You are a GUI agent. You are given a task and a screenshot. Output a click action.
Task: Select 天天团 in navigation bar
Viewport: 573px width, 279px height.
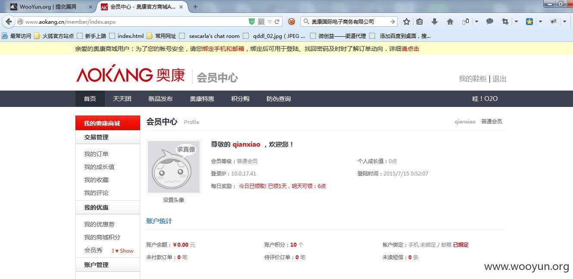(122, 99)
